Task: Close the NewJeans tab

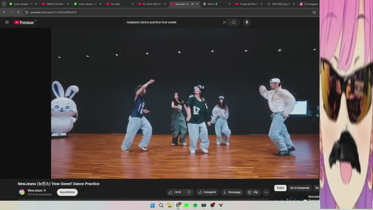Action: point(197,4)
